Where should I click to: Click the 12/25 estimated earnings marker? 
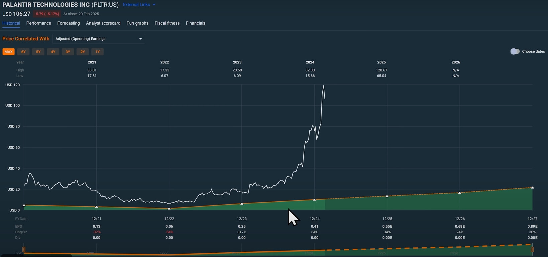(387, 196)
